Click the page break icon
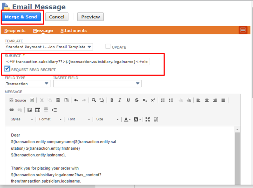The width and height of the screenshot is (253, 188). click(x=54, y=110)
